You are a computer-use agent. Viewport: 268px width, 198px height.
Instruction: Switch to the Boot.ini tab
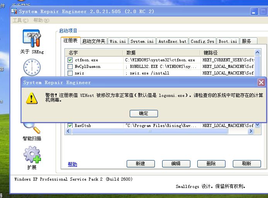pos(228,41)
